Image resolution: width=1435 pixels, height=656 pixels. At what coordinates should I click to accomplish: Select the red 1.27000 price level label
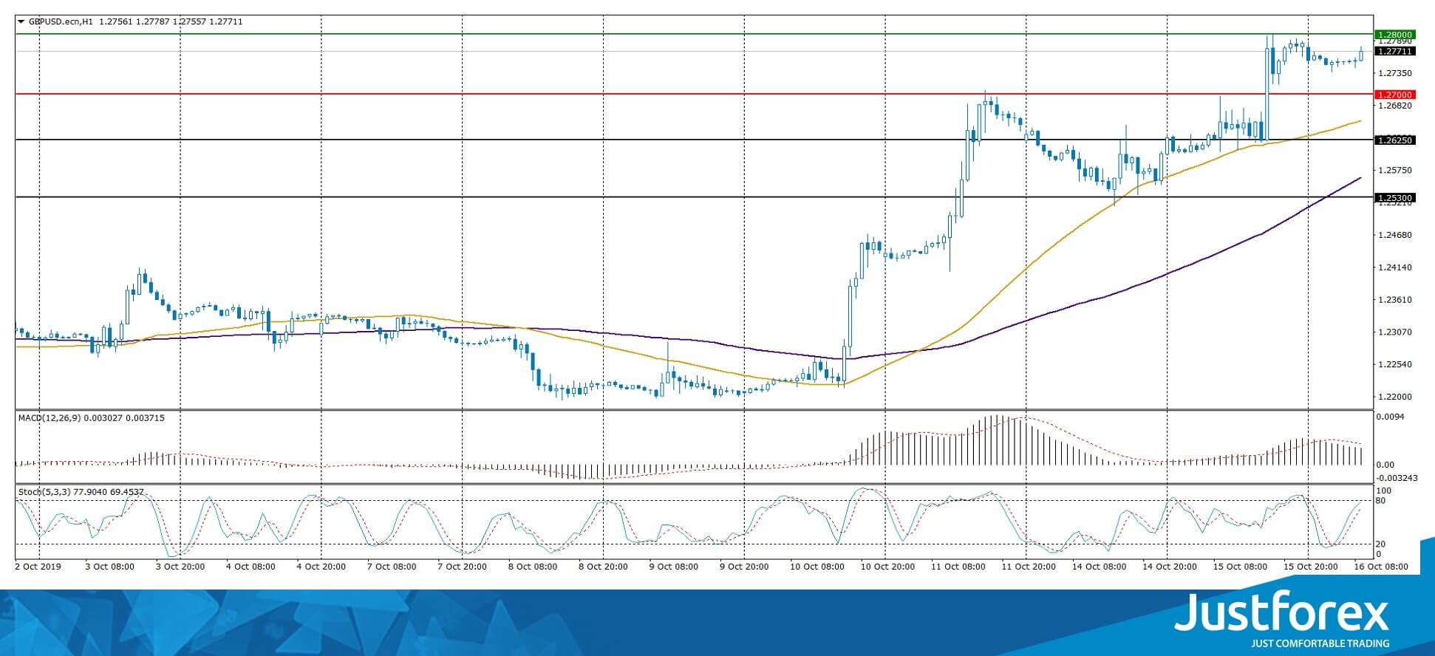click(x=1394, y=95)
